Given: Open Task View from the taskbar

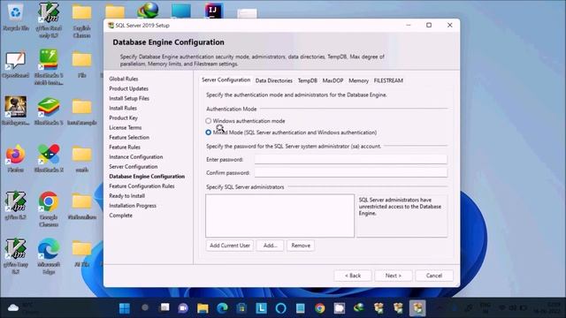Looking at the screenshot, I should click(165, 307).
